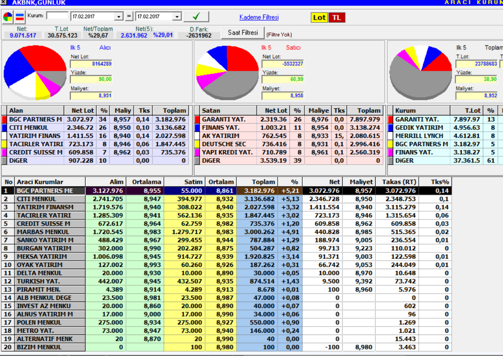This screenshot has width=503, height=356.
Task: Click the white swatch beside MERRILL LYNCH
Action: click(x=391, y=136)
